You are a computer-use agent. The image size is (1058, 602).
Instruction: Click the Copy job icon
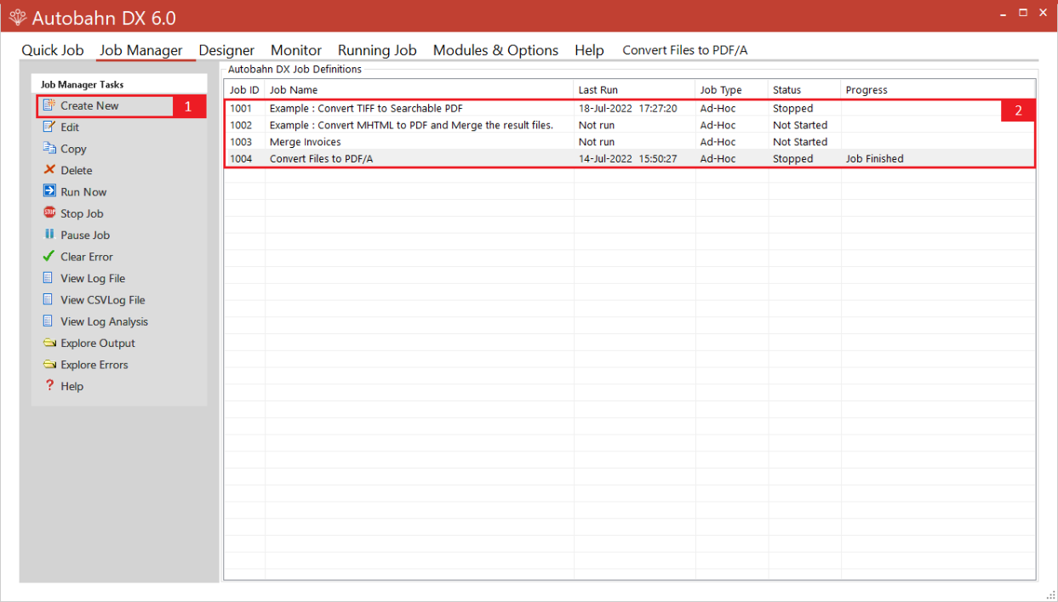tap(49, 149)
